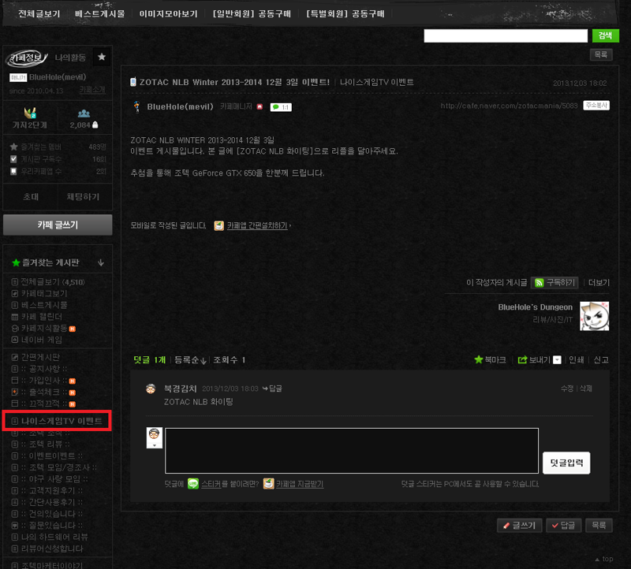Click 수정 on the 북경김치 comment
The height and width of the screenshot is (569, 631).
click(x=567, y=389)
